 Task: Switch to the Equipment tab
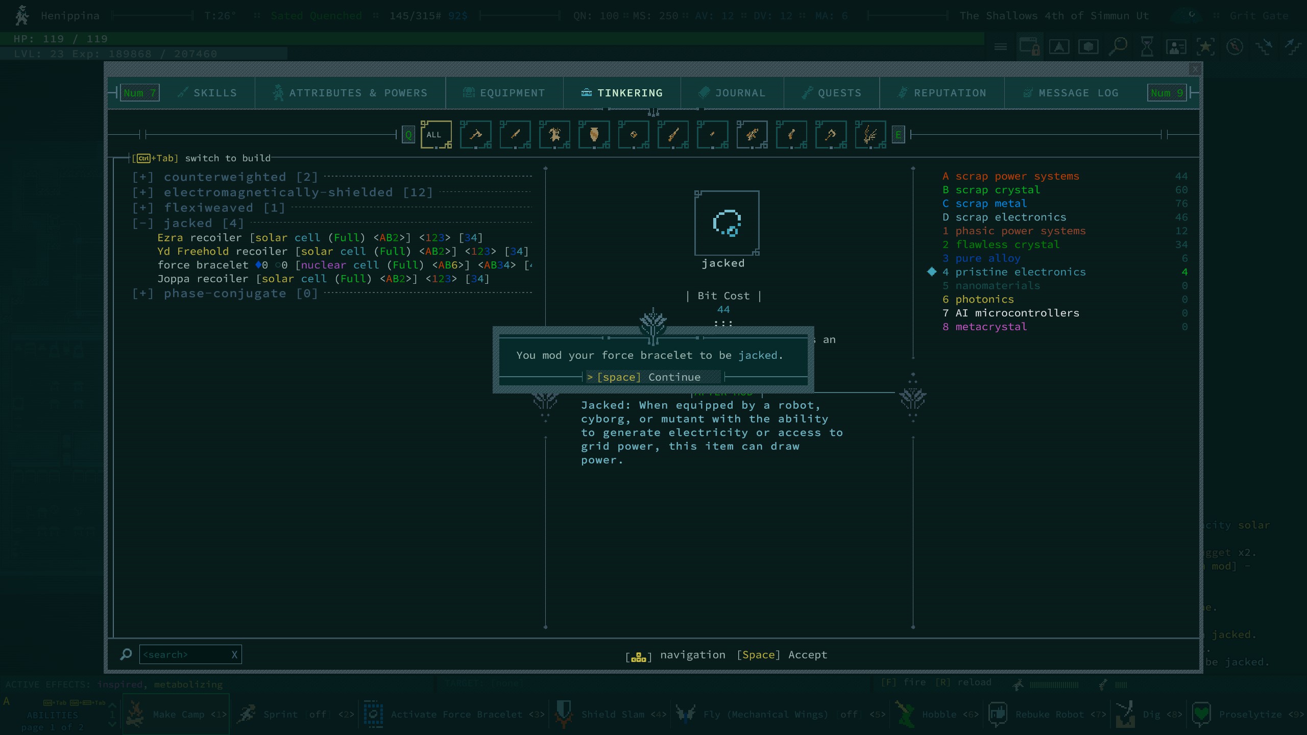coord(504,93)
